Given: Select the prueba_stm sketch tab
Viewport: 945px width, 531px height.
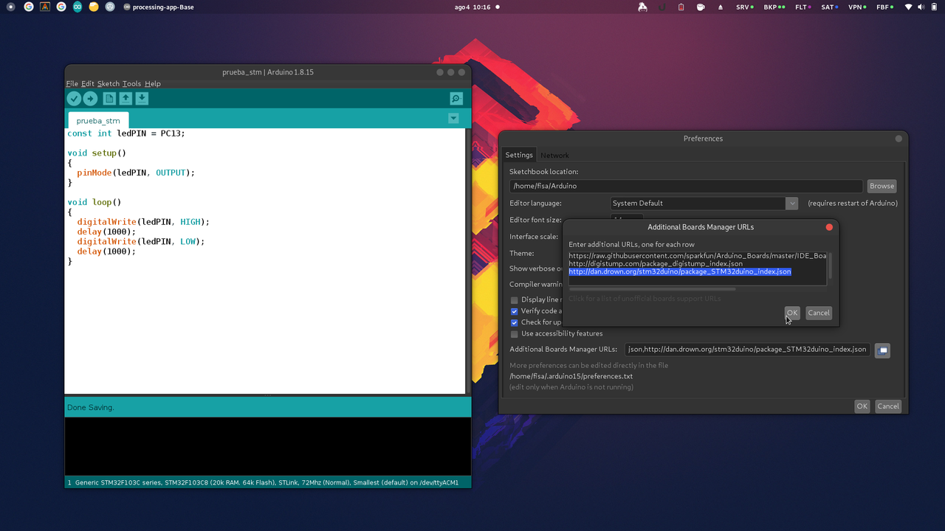Looking at the screenshot, I should pyautogui.click(x=98, y=120).
